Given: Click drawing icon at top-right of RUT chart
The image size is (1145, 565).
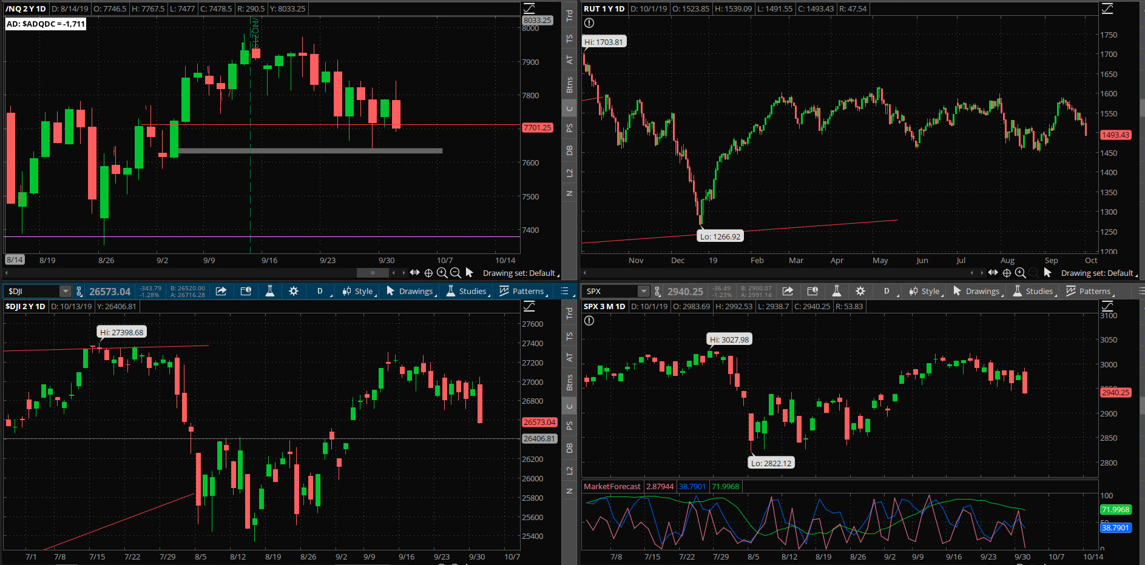Looking at the screenshot, I should point(1107,8).
